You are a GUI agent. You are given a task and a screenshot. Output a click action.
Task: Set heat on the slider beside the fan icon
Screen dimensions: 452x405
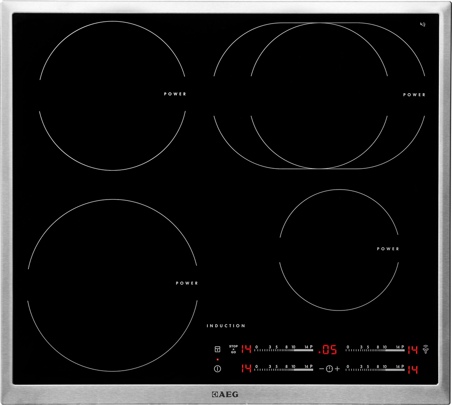375,349
